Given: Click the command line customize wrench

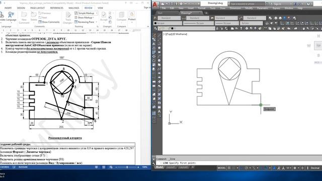Looking at the screenshot, I should coord(153,163).
